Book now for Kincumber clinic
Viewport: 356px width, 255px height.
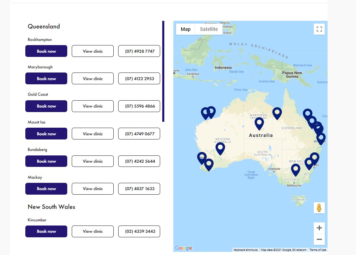point(46,231)
